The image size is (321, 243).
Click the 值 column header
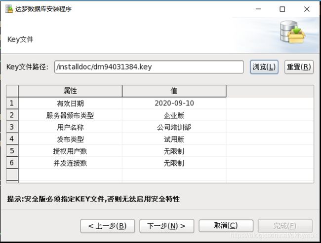174,91
